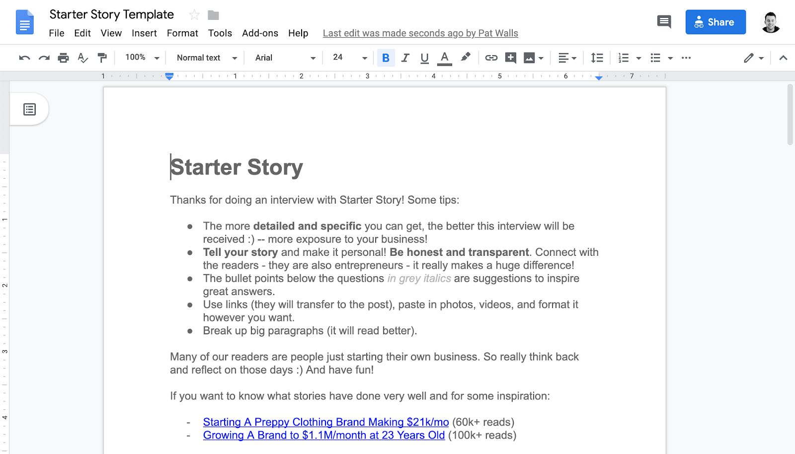Show the document outline panel
The width and height of the screenshot is (795, 454).
(30, 109)
